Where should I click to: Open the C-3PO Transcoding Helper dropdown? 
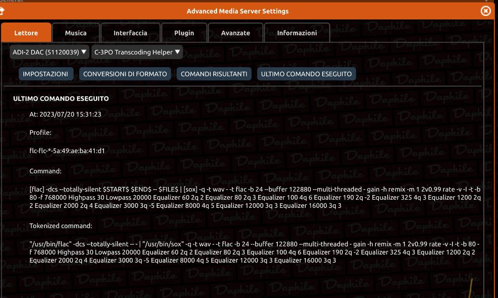coord(137,52)
